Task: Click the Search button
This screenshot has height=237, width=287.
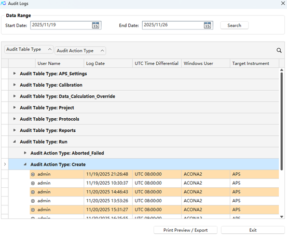Action: (234, 25)
